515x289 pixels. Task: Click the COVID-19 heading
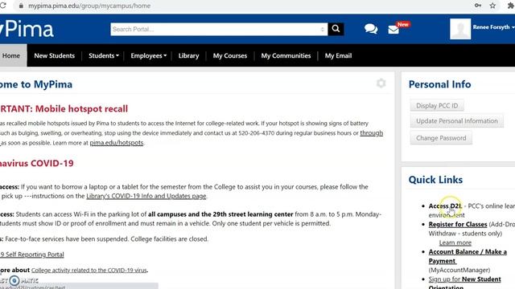tap(37, 163)
